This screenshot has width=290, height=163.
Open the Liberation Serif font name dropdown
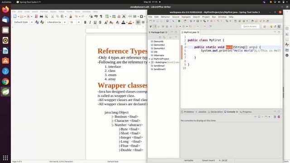click(65, 22)
